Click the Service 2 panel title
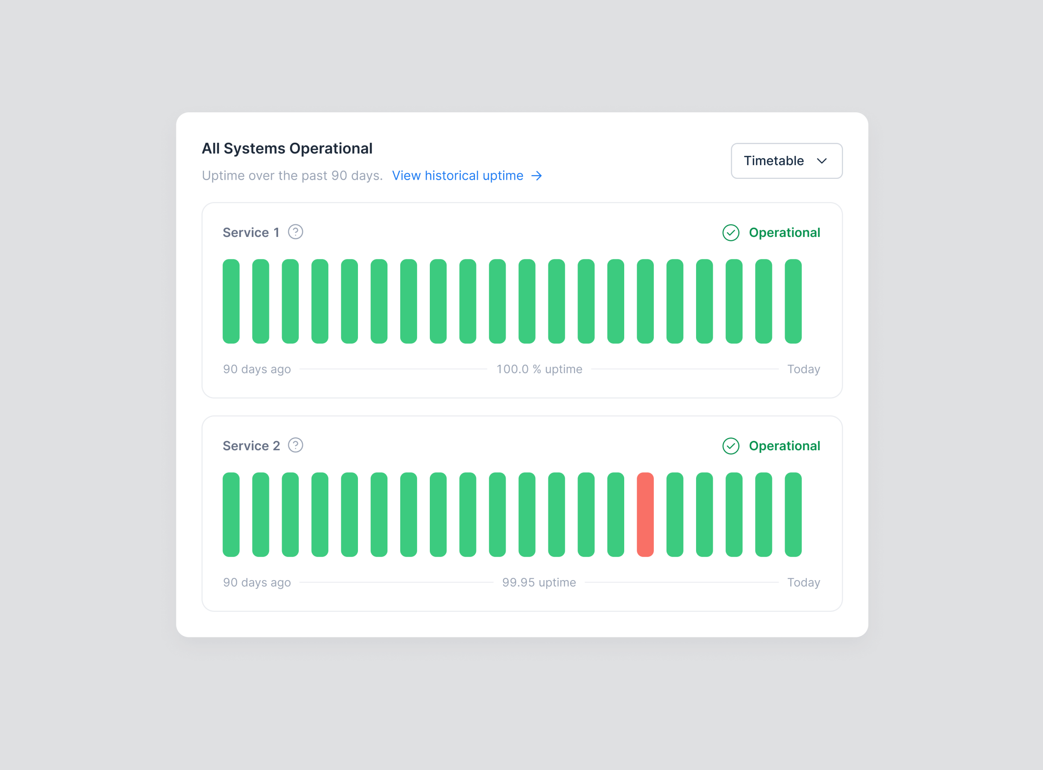Viewport: 1043px width, 770px height. click(252, 445)
